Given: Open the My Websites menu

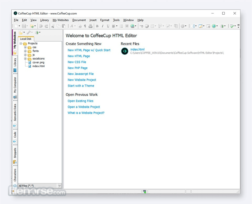Looking at the screenshot, I should [x=61, y=20].
